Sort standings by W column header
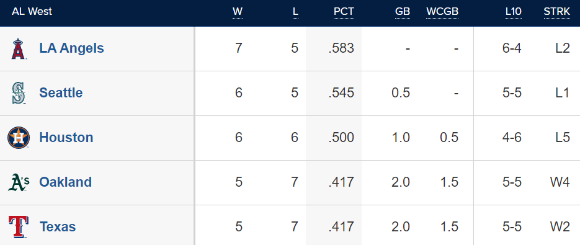Image resolution: width=580 pixels, height=245 pixels. 238,12
